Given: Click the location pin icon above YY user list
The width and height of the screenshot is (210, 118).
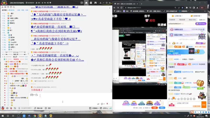Looking at the screenshot, I should (x=8, y=7).
